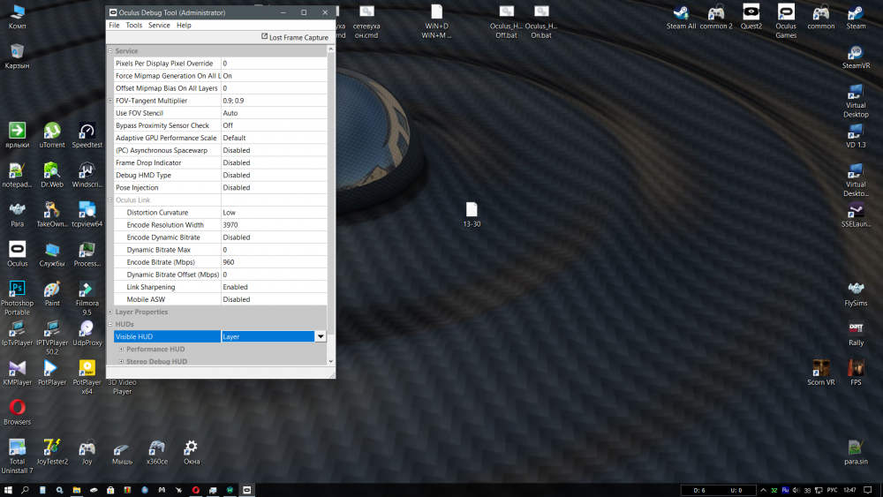Viewport: 883px width, 497px height.
Task: Expand the Performance HUD group
Action: point(121,349)
